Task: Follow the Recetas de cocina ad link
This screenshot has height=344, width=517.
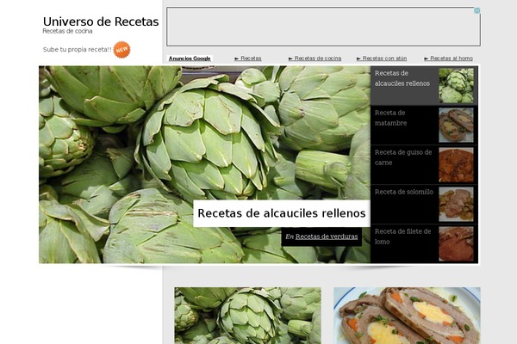Action: [x=315, y=58]
